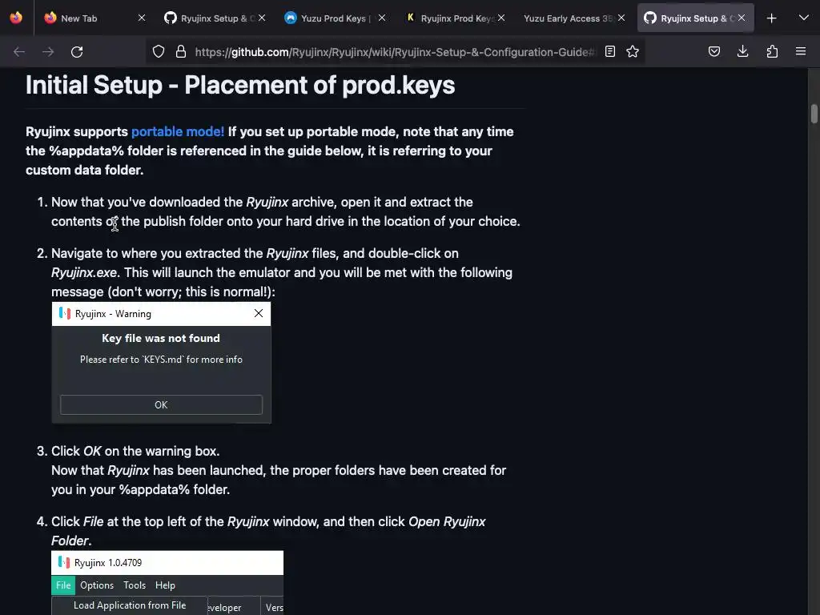Click the page vertical scrollbar thumb
This screenshot has height=615, width=820.
[814, 114]
